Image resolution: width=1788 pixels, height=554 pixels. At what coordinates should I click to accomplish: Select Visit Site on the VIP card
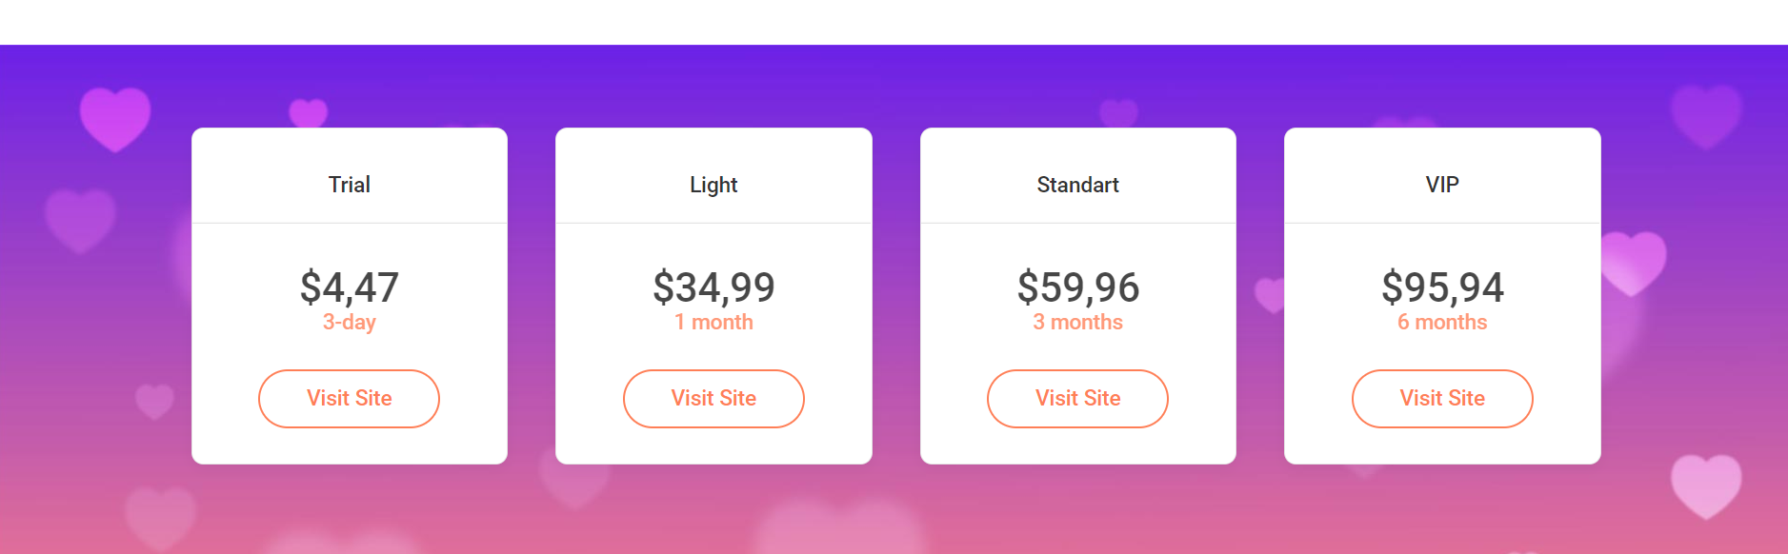click(1442, 399)
